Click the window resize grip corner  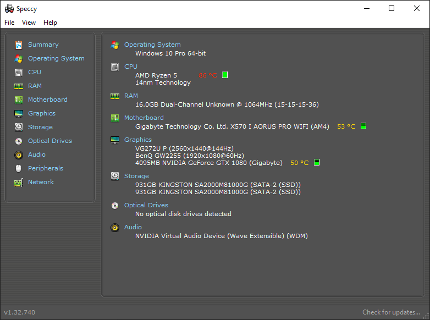(x=426, y=316)
